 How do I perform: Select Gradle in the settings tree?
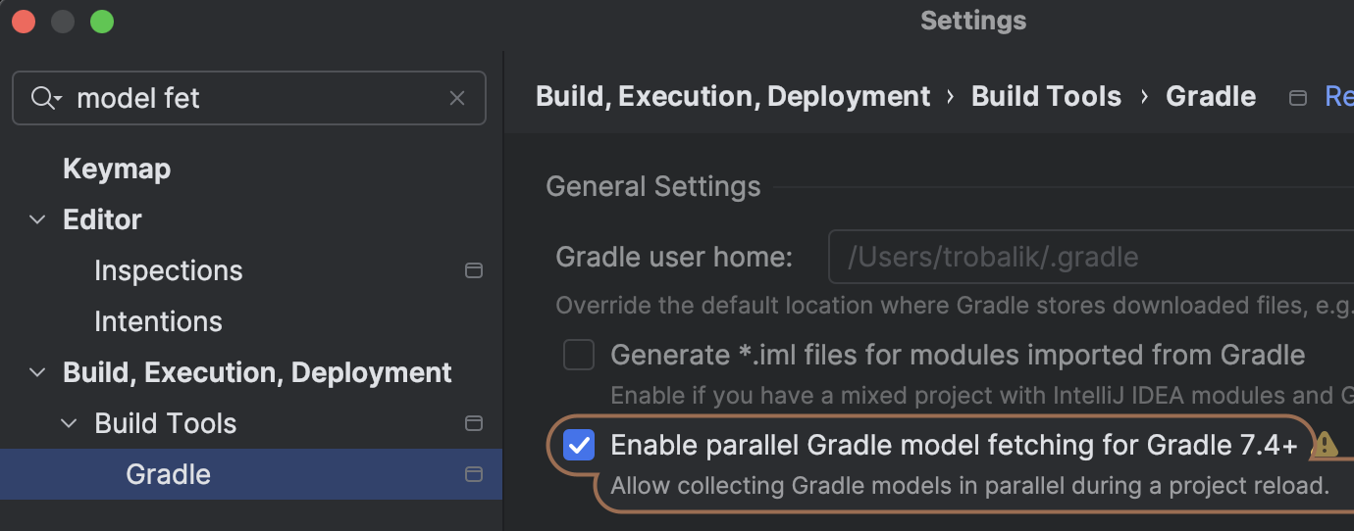(168, 474)
